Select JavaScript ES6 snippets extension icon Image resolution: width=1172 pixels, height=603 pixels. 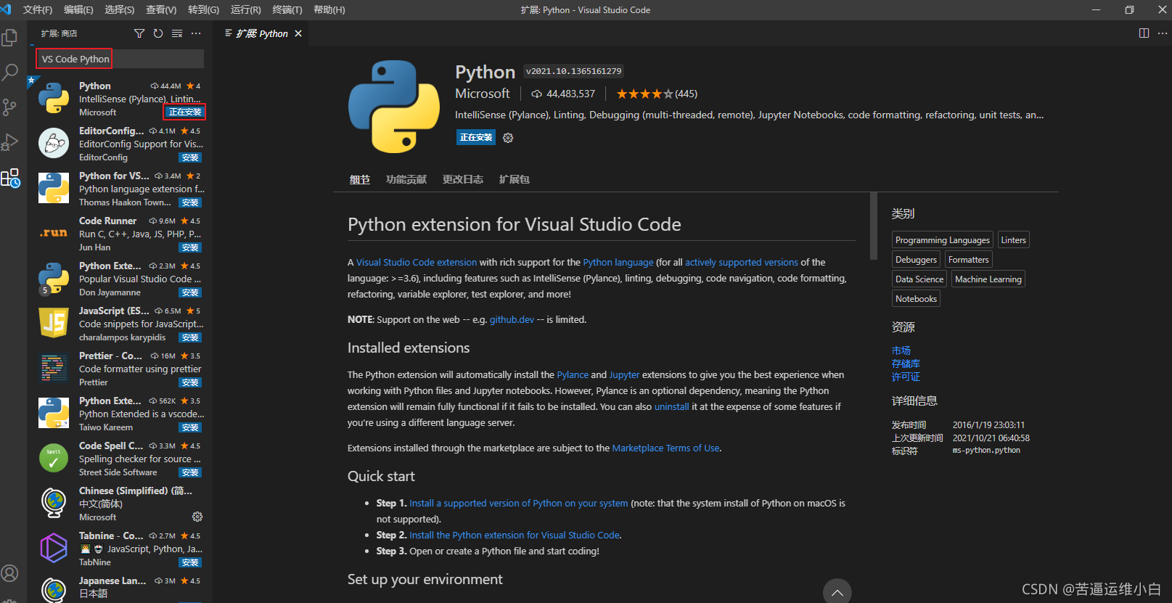[54, 323]
